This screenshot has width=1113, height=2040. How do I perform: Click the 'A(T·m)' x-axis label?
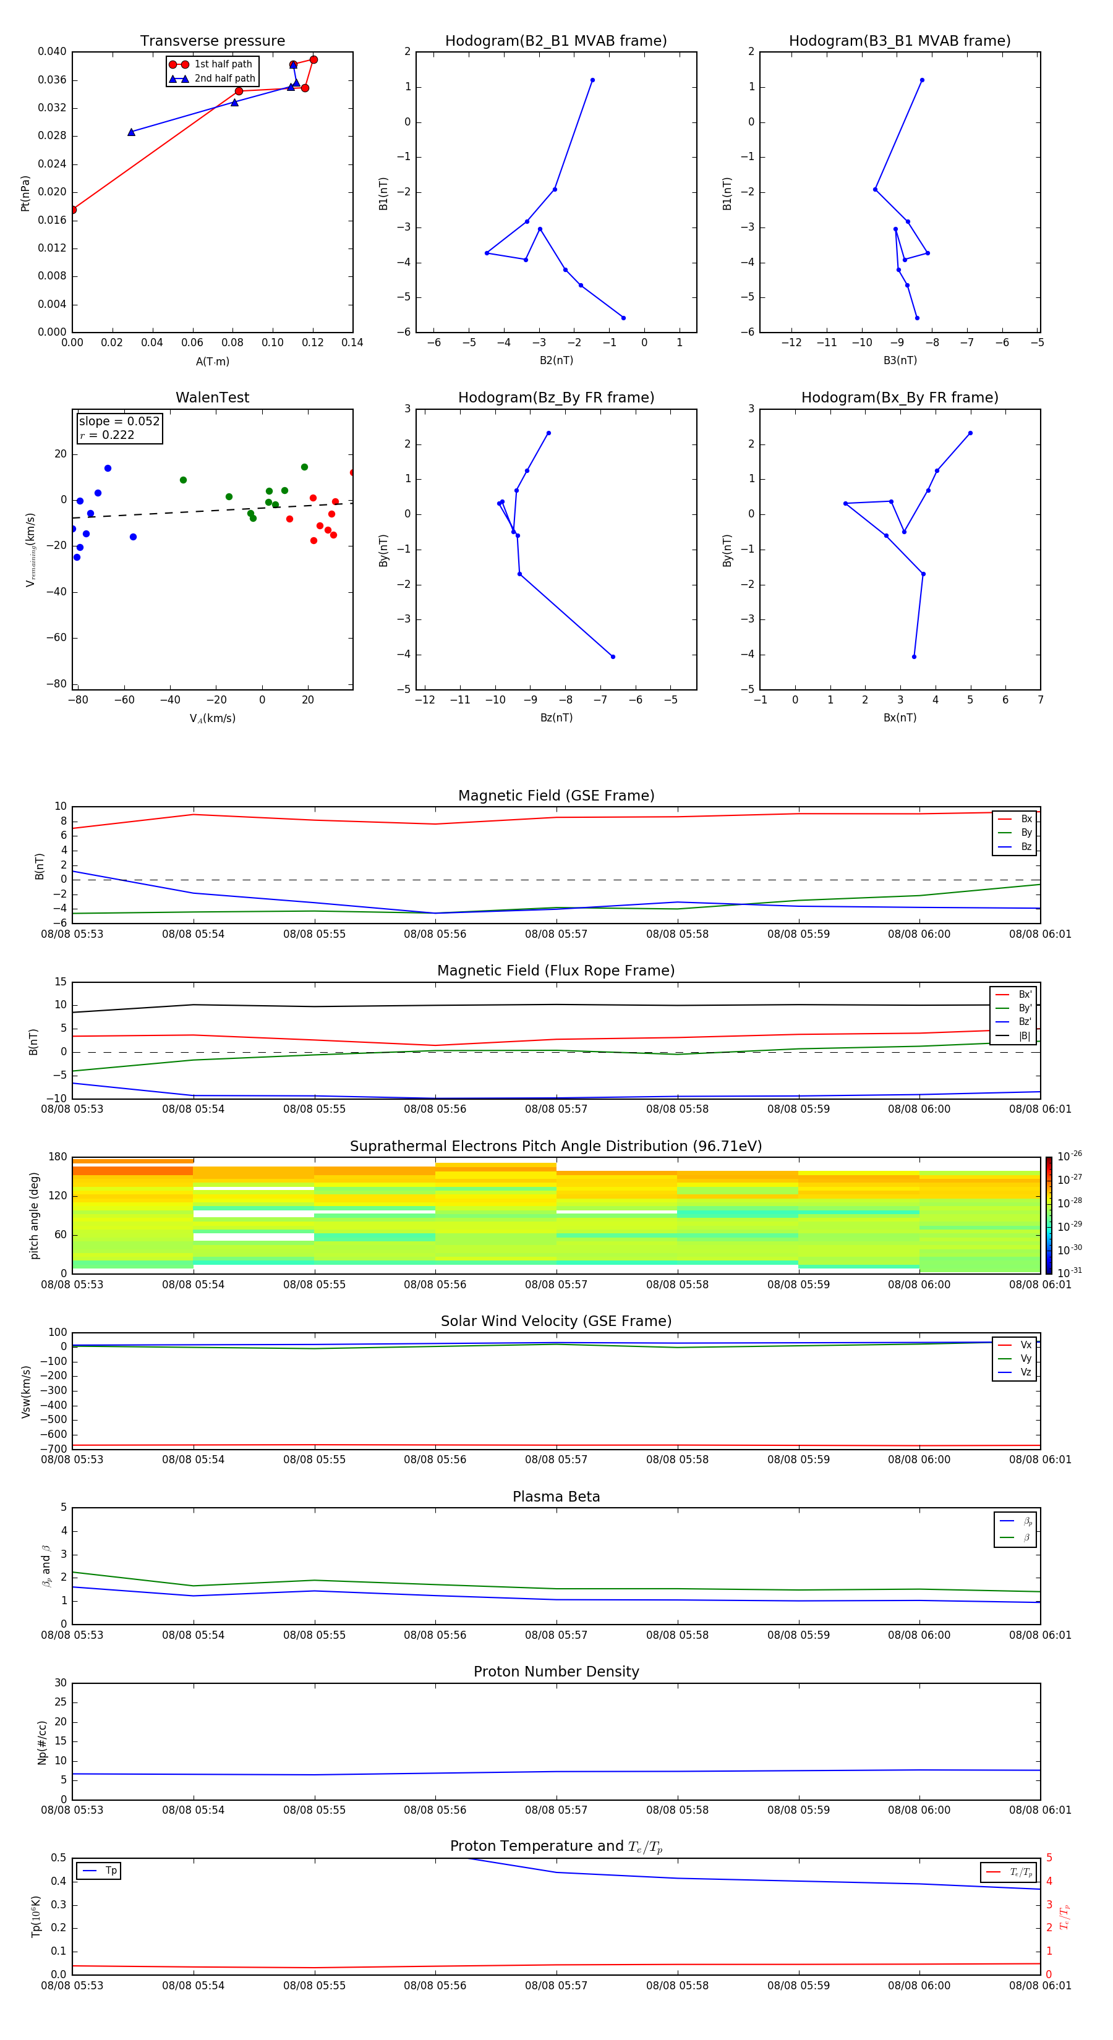pos(212,362)
